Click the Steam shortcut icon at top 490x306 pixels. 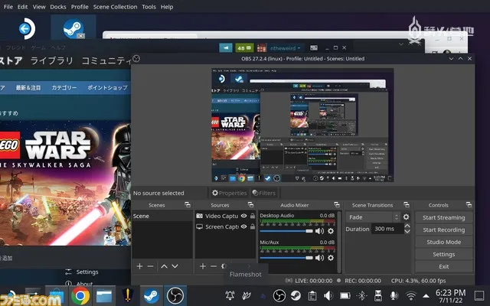(x=73, y=28)
